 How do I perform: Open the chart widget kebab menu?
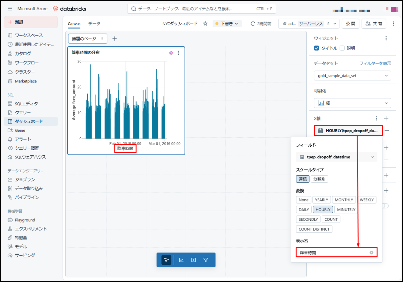(179, 53)
